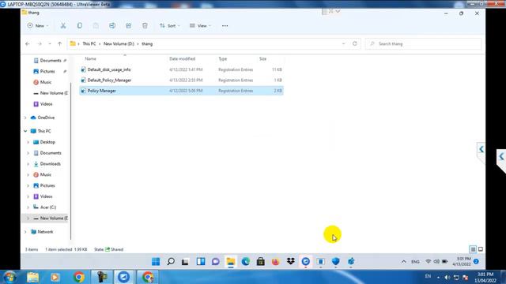The width and height of the screenshot is (506, 284).
Task: Expand the Acer (C:) drive node
Action: 28,207
